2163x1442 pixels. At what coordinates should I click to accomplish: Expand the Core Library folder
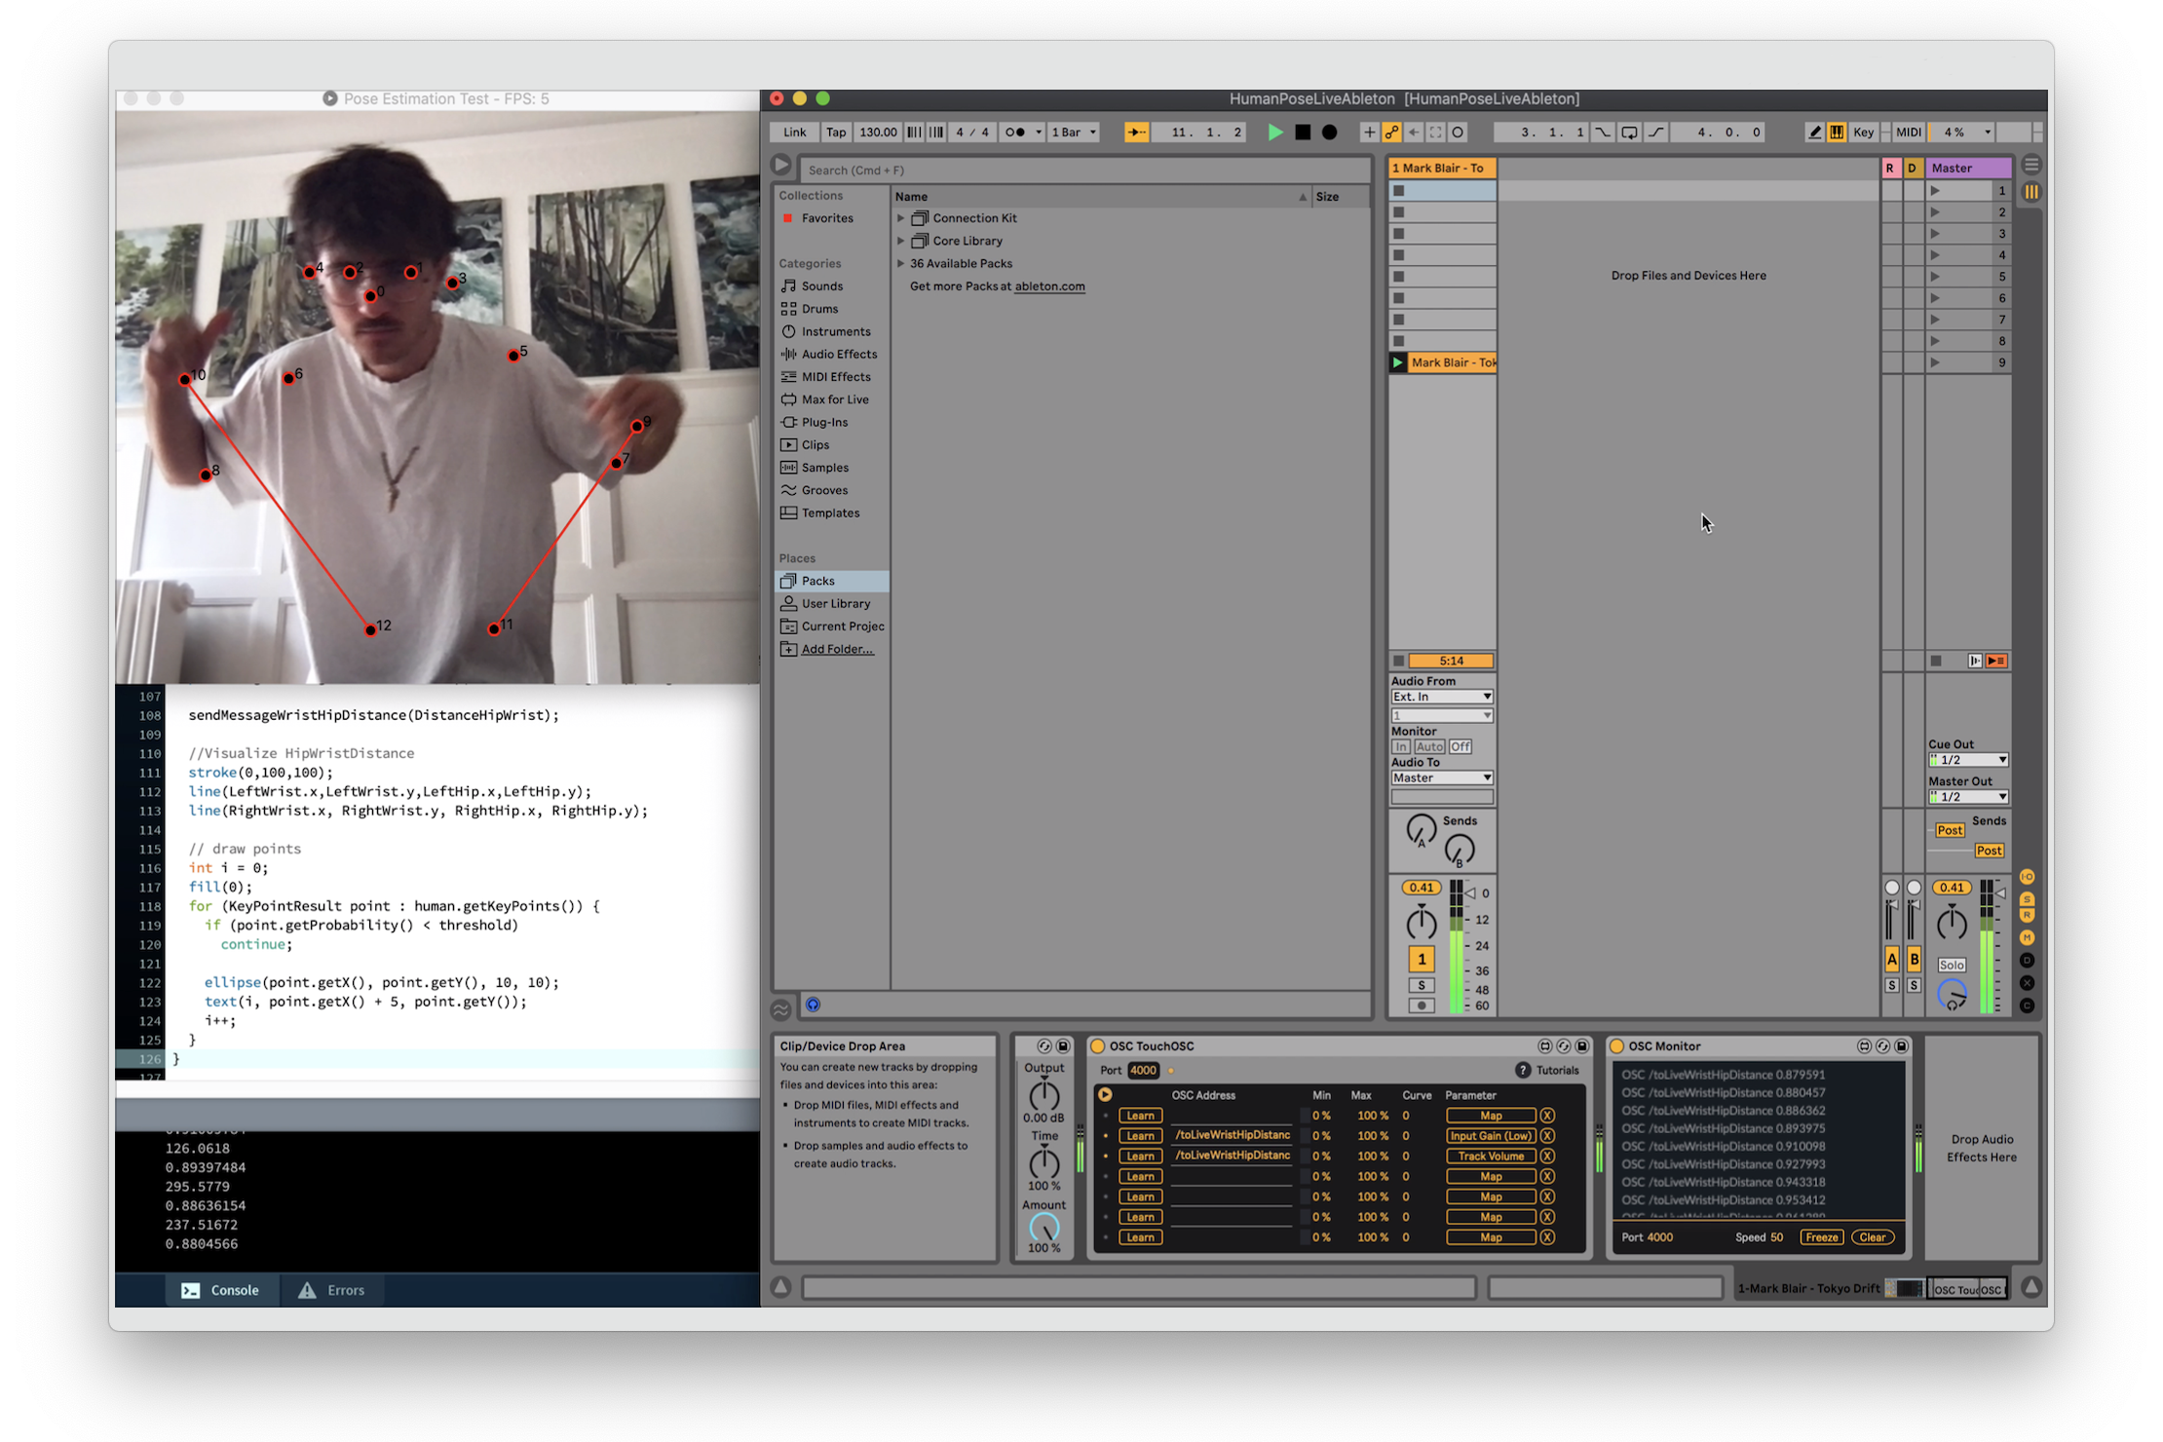(x=901, y=241)
